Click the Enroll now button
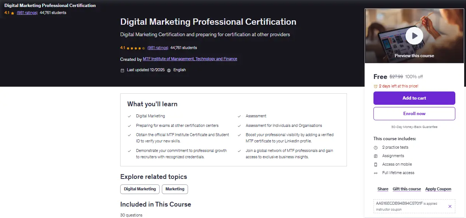The height and width of the screenshot is (218, 466). (x=414, y=114)
